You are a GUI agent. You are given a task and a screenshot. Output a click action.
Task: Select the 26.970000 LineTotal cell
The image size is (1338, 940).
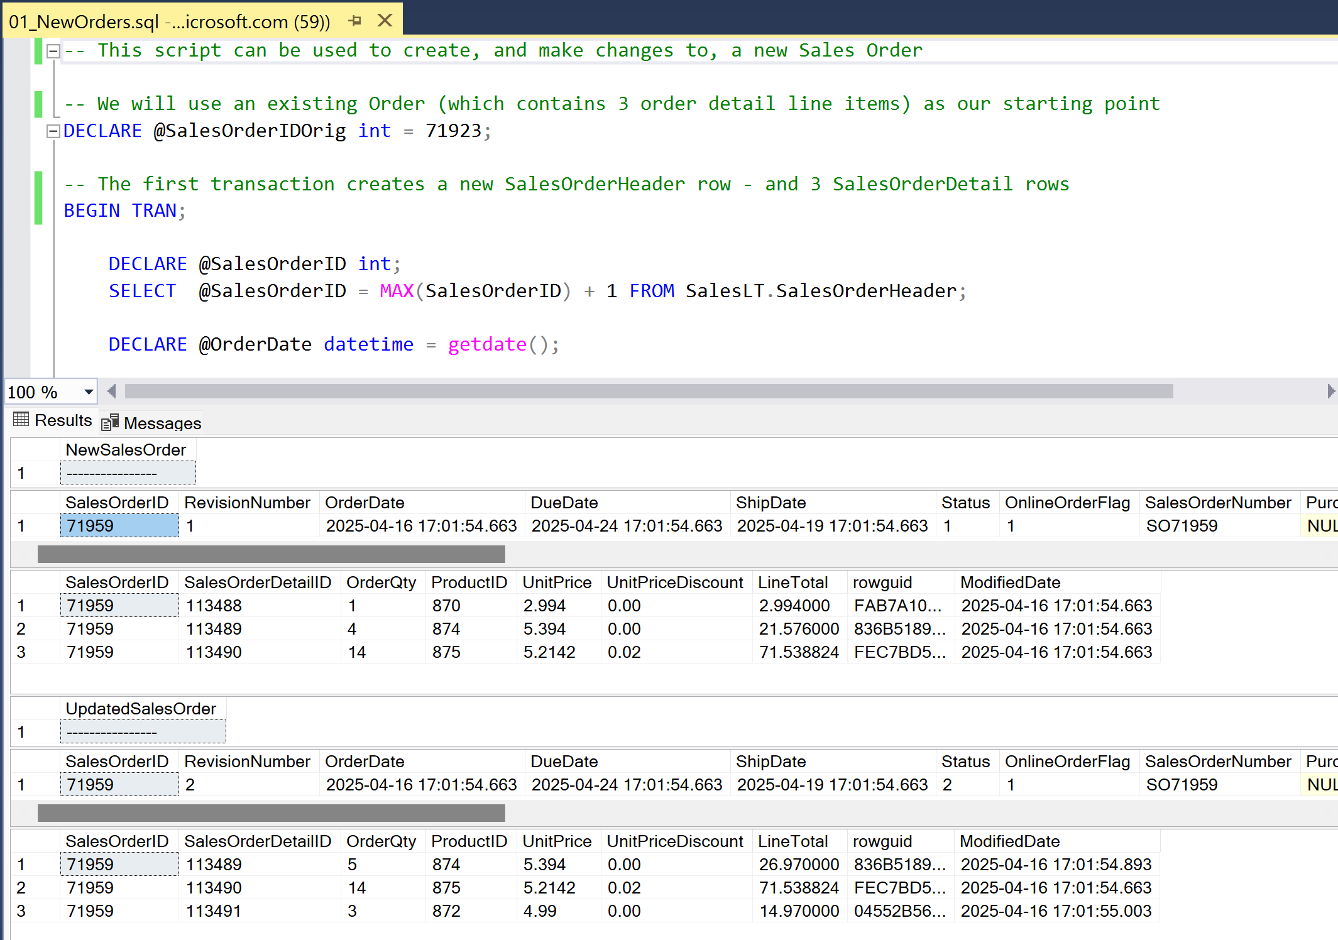coord(799,865)
